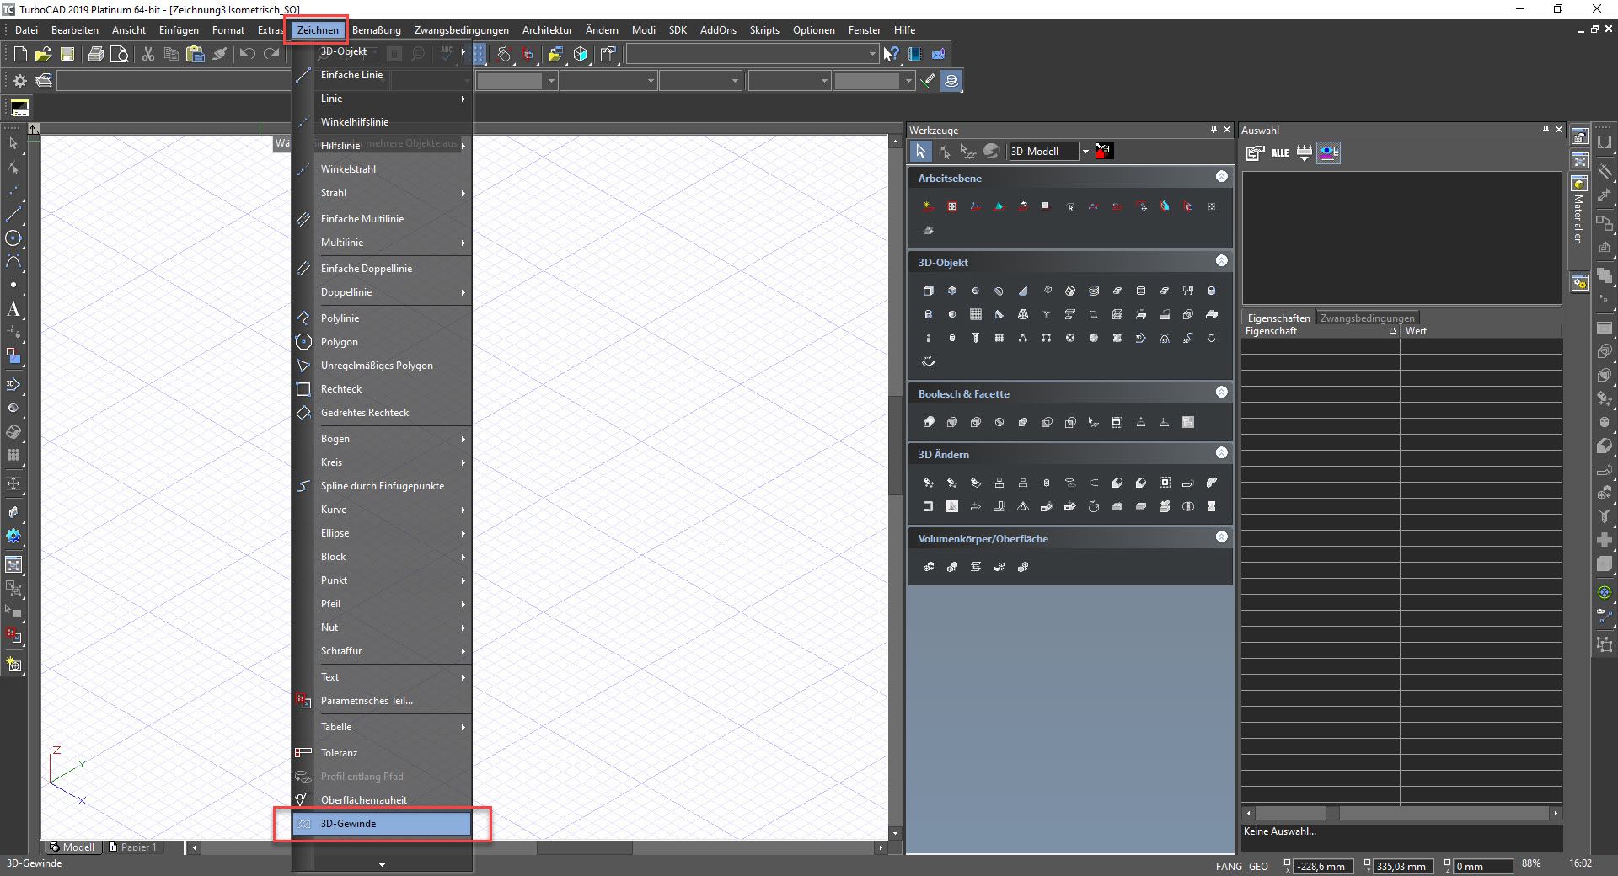Select Polylinie in the Zeichnen menu
Screen dimensions: 1618x876
(x=382, y=318)
